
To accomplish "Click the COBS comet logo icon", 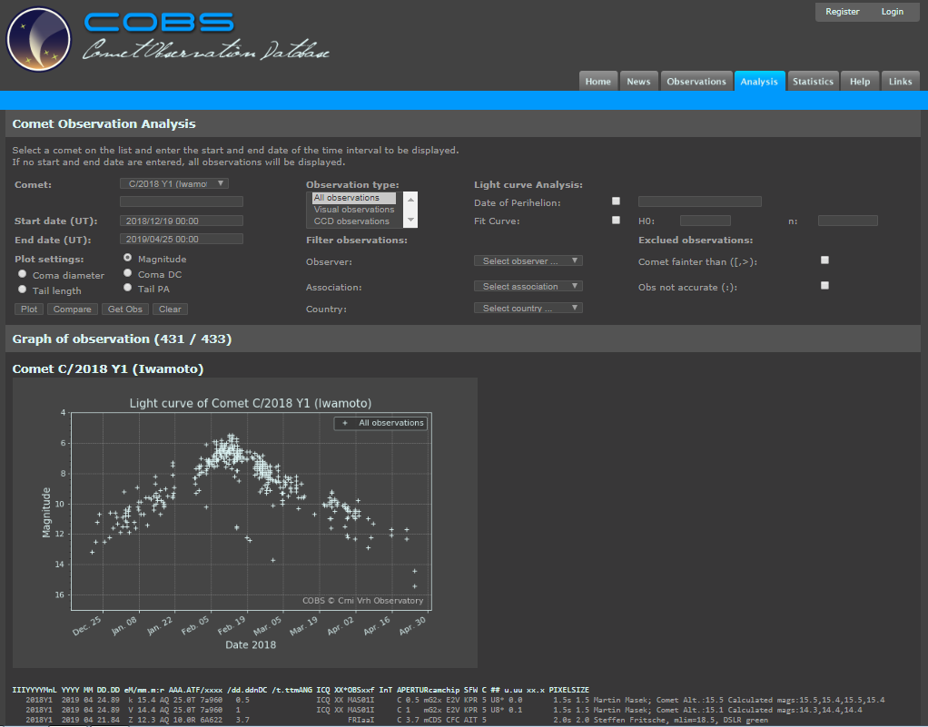I will pyautogui.click(x=38, y=40).
